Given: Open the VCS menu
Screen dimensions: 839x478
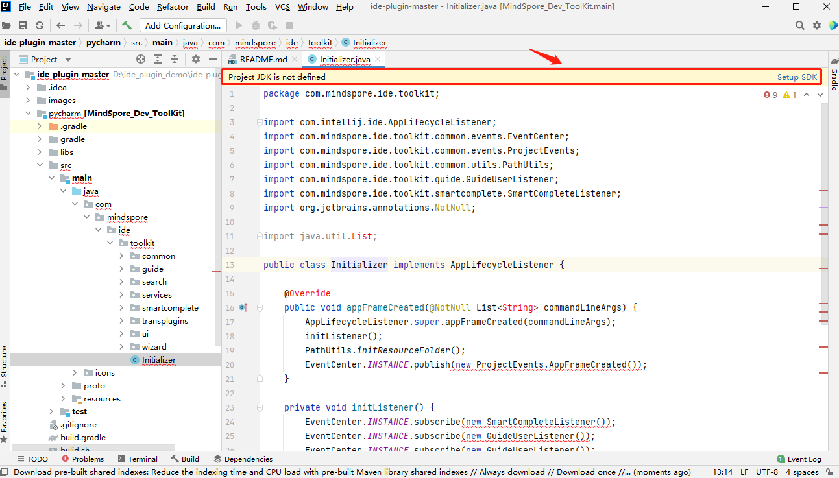Looking at the screenshot, I should tap(282, 6).
